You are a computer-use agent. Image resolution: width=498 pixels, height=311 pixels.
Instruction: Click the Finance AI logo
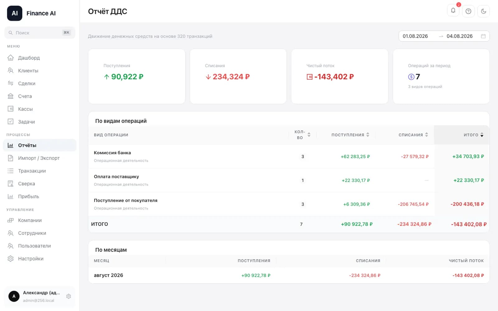tap(15, 13)
